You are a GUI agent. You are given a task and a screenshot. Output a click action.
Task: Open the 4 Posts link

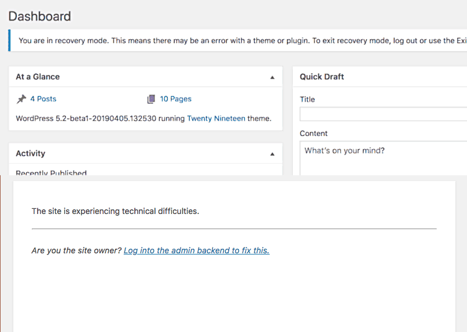point(43,99)
